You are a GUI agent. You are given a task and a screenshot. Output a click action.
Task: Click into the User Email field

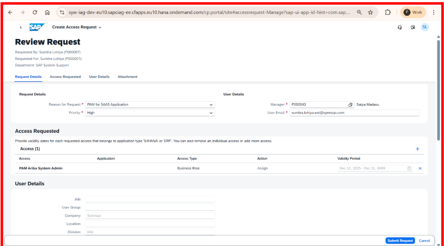point(354,113)
